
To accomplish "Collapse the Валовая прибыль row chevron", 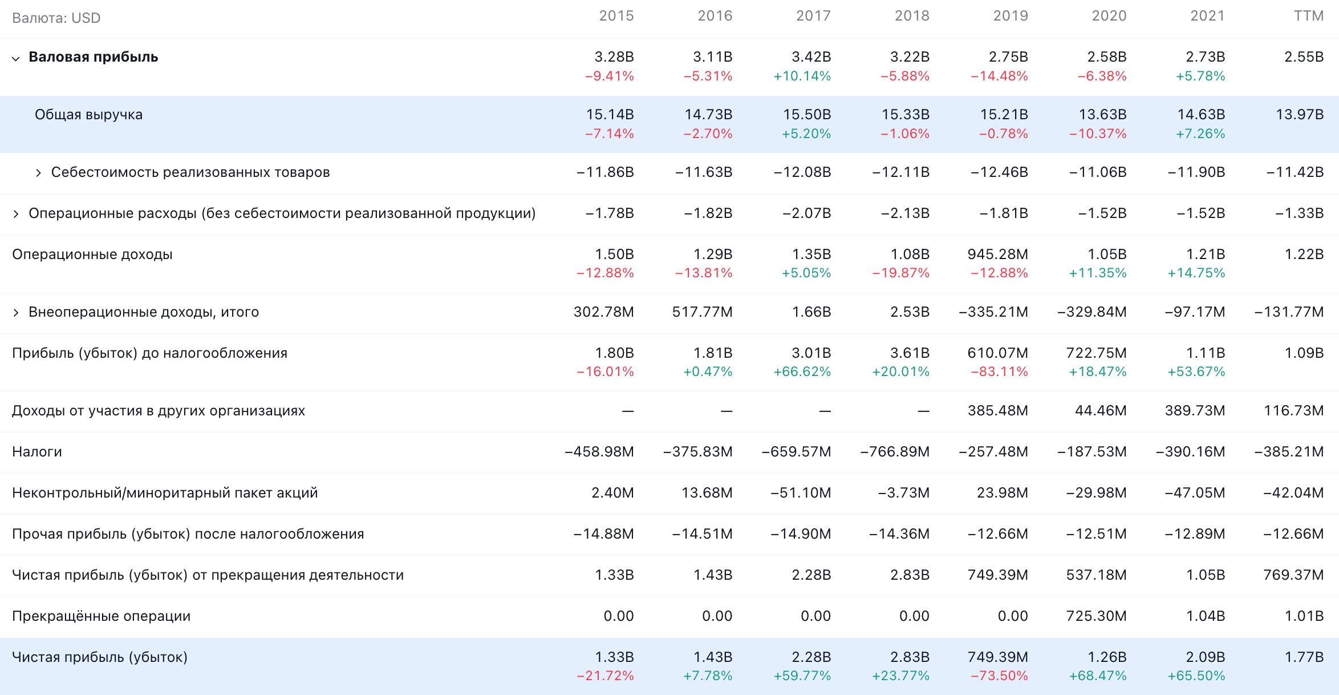I will [16, 58].
